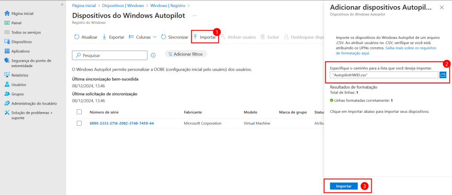Viewport: 452px width, 195px height.
Task: Open Dispositivos in sidebar
Action: [x=18, y=42]
